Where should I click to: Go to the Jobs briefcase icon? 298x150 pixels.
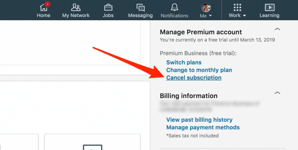tap(108, 7)
